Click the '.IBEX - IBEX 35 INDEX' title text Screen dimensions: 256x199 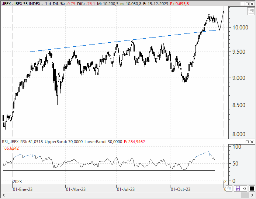[x=21, y=4]
